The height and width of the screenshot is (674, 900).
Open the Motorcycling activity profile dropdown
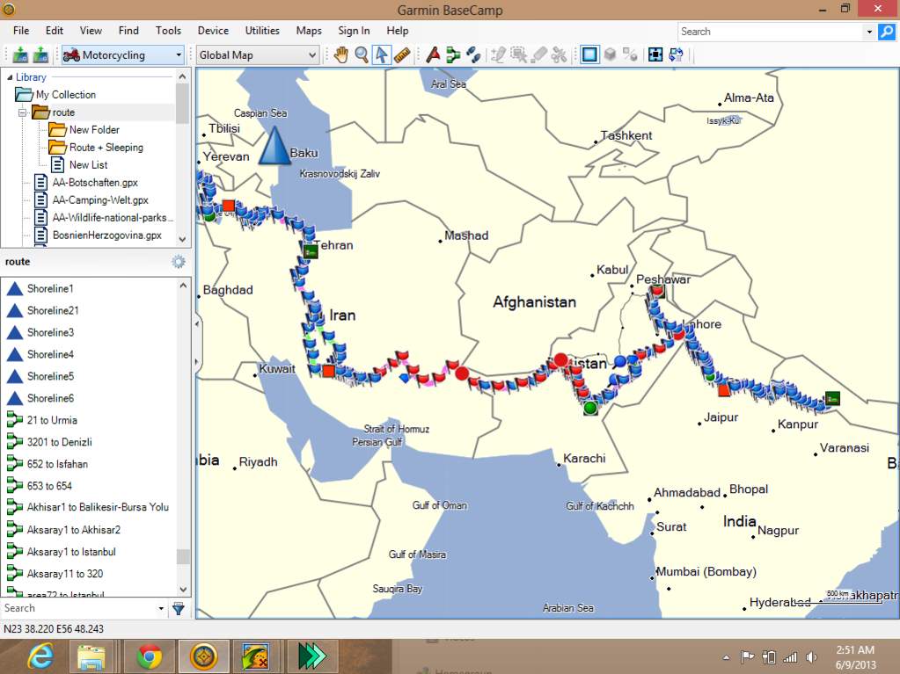coord(122,55)
